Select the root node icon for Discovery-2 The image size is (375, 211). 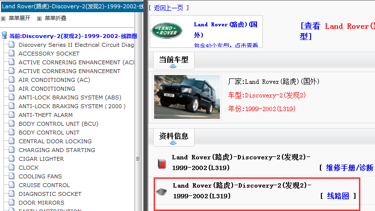4,36
